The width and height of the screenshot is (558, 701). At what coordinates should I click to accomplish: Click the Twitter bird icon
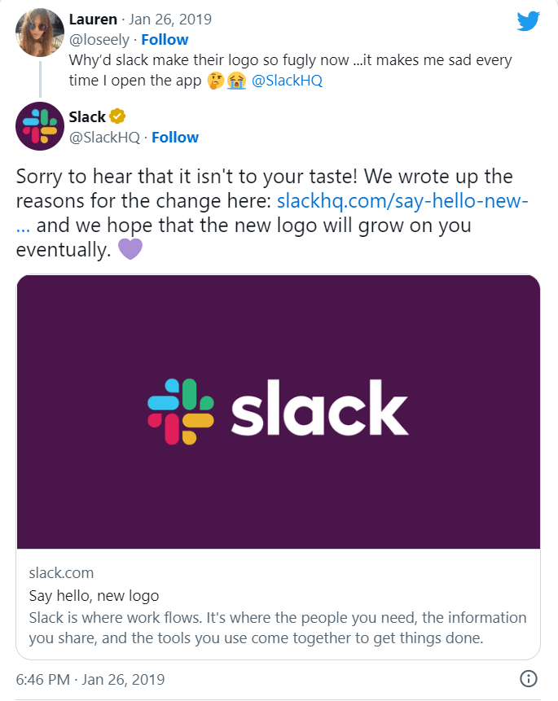point(529,21)
